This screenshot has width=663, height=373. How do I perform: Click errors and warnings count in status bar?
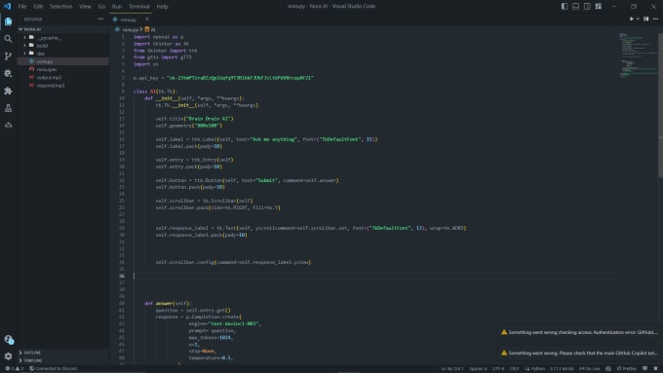15,368
